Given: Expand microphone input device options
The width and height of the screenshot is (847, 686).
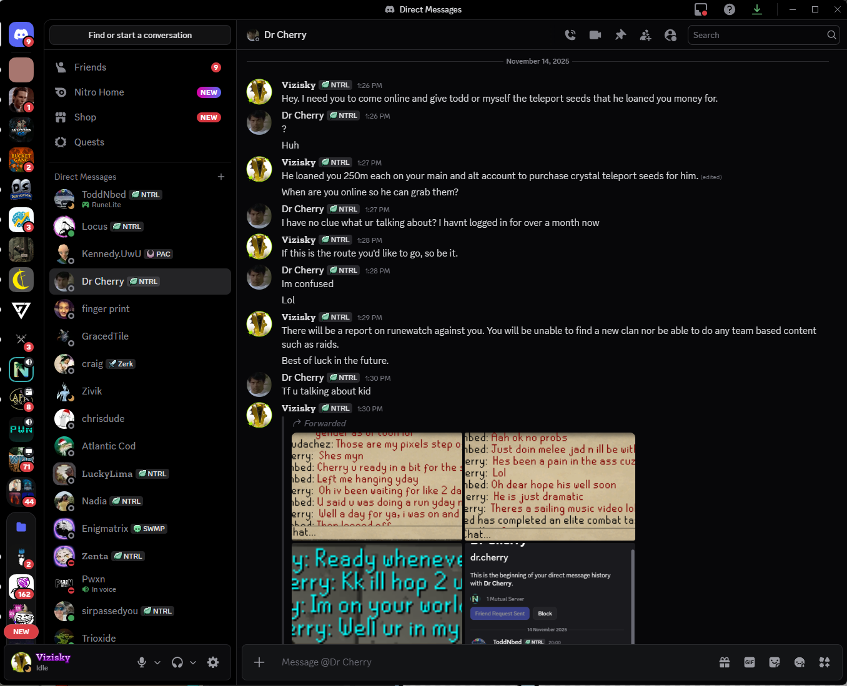Looking at the screenshot, I should click(x=157, y=662).
